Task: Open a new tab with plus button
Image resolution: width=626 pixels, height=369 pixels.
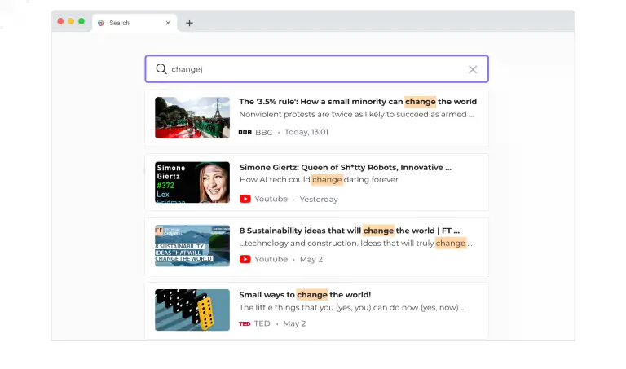Action: click(189, 23)
